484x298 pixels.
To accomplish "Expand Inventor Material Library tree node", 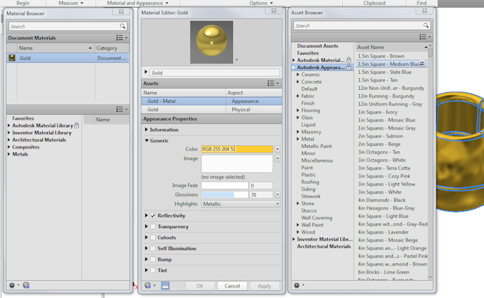I will (9, 133).
